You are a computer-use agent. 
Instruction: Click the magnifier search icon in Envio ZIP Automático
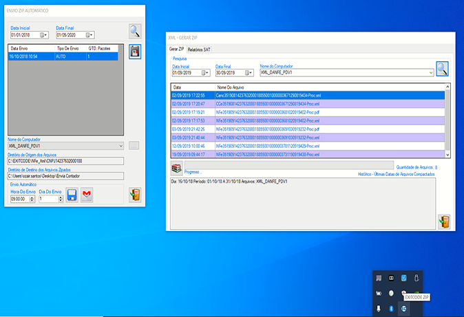coord(135,32)
